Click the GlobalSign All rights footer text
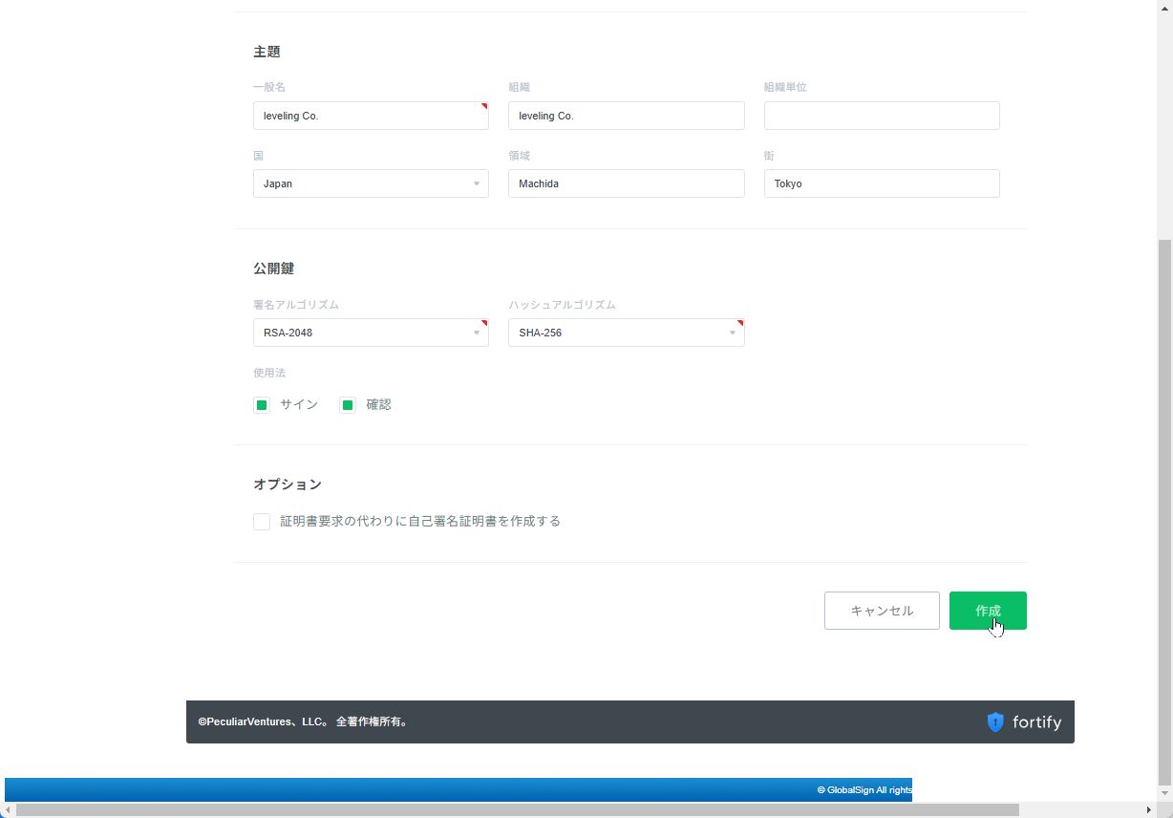 [864, 790]
